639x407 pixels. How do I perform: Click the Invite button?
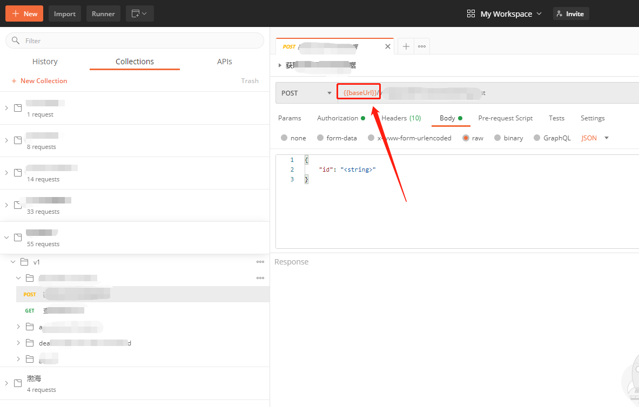pos(570,14)
